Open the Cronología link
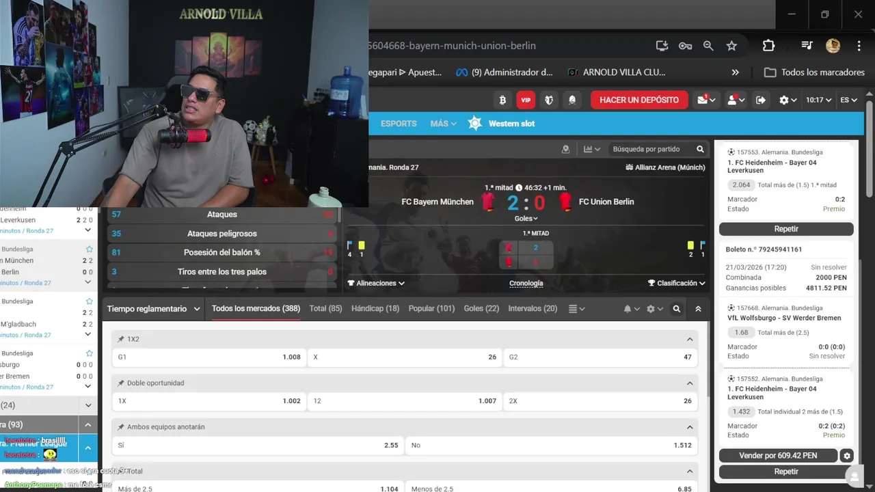 [526, 283]
